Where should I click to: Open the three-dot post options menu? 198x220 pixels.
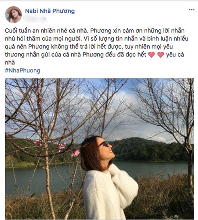[x=192, y=9]
